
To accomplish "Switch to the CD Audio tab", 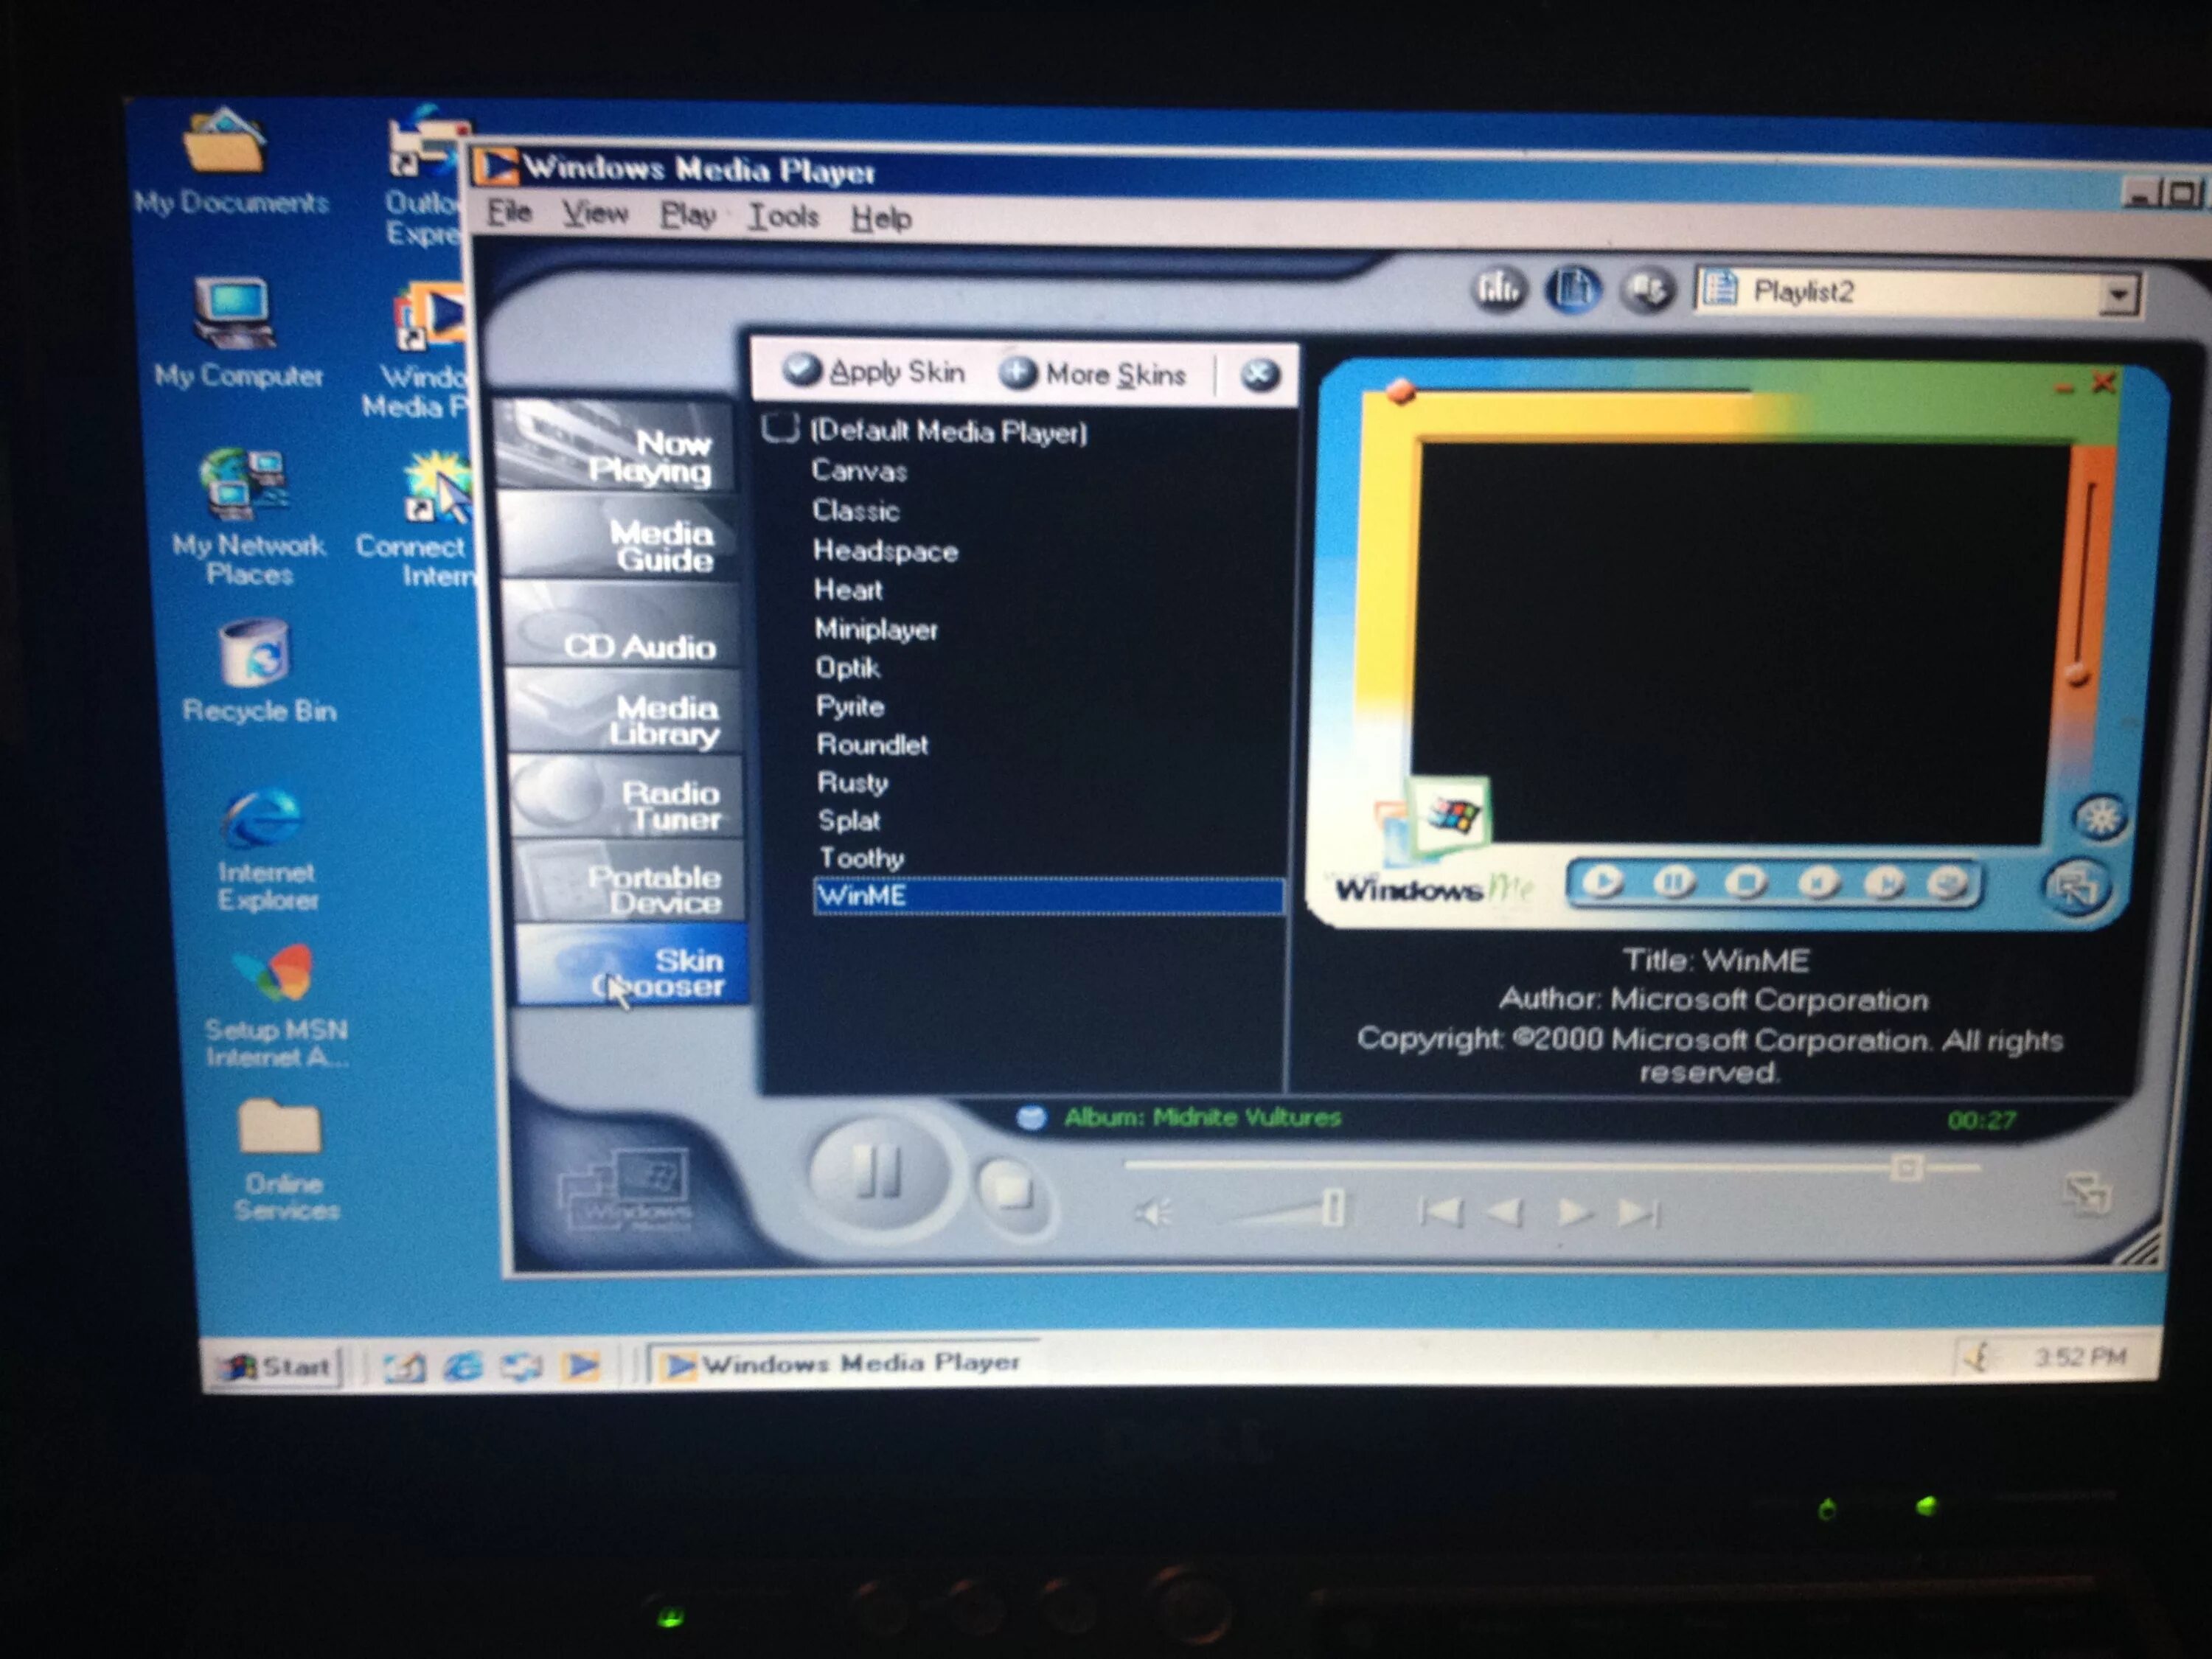I will pyautogui.click(x=624, y=627).
